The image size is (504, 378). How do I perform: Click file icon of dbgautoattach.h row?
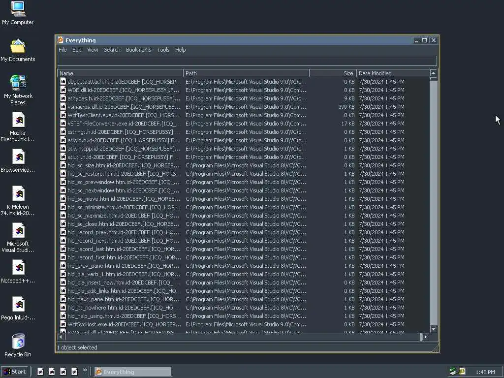tap(63, 82)
